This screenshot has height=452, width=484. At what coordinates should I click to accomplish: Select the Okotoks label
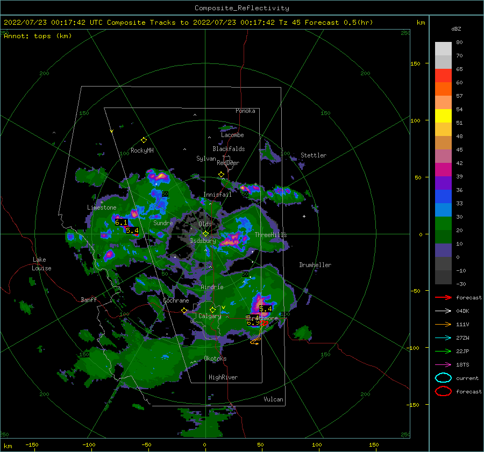pos(215,358)
